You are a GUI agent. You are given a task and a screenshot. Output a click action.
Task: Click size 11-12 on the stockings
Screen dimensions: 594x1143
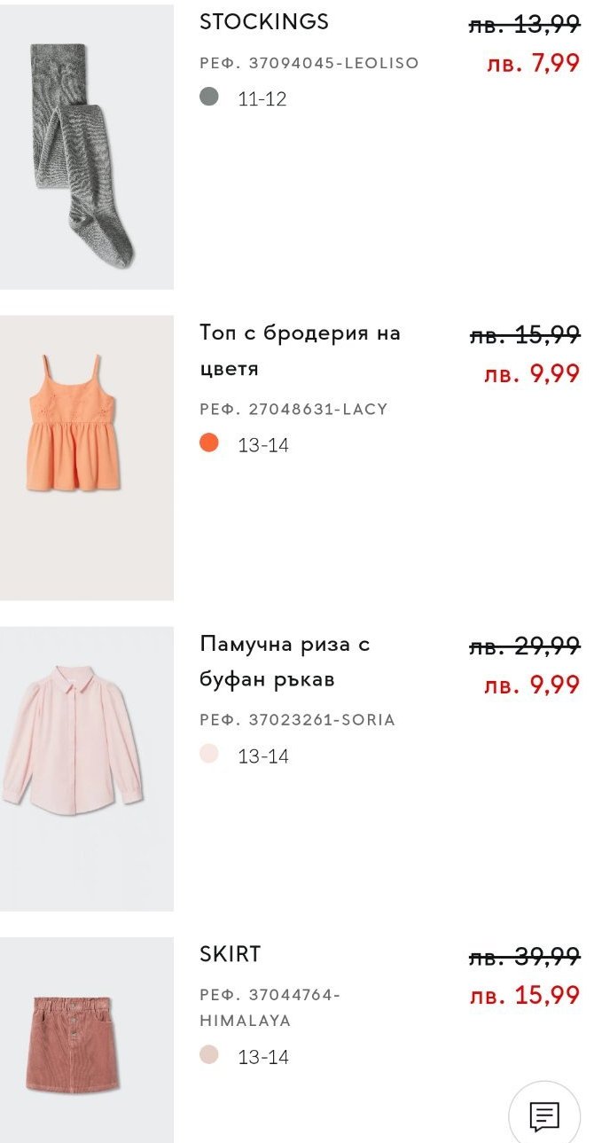pos(262,99)
